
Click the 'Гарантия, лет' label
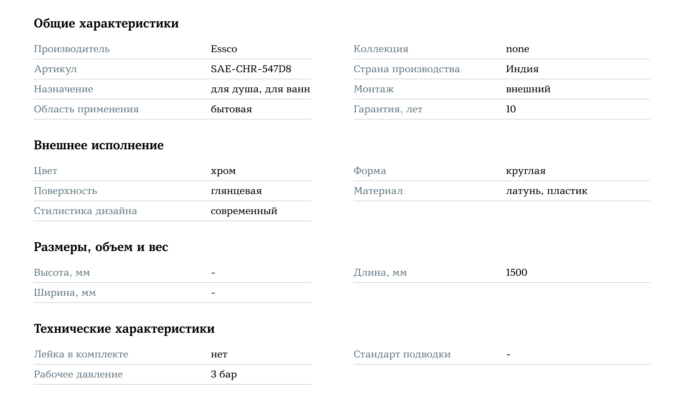(388, 109)
